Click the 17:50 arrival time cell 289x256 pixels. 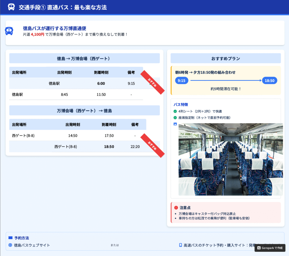coord(109,136)
